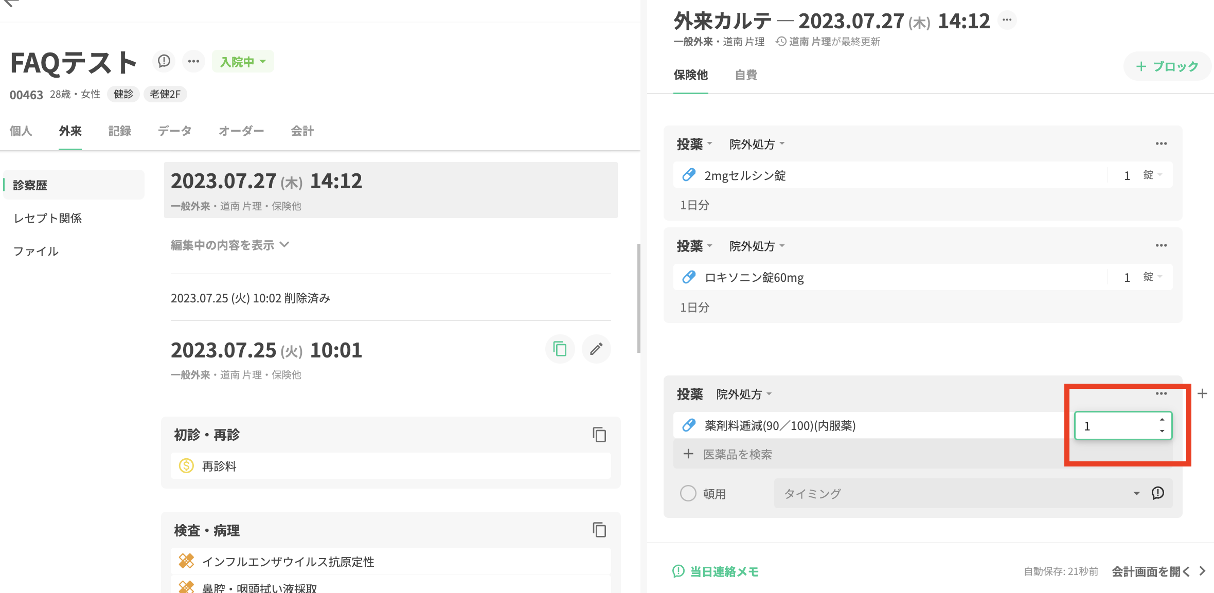This screenshot has width=1214, height=593.
Task: Copy the 検査・病理 section using its copy icon
Action: point(599,530)
